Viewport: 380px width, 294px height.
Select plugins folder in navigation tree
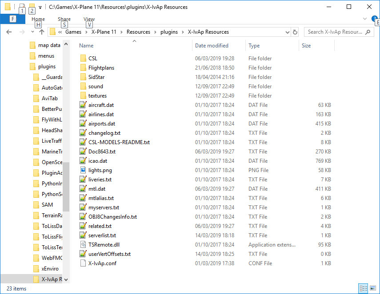pyautogui.click(x=47, y=67)
